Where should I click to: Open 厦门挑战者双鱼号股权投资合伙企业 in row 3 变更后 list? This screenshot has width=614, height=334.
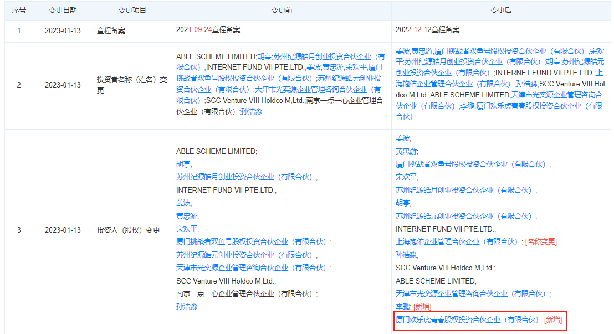[x=470, y=164]
